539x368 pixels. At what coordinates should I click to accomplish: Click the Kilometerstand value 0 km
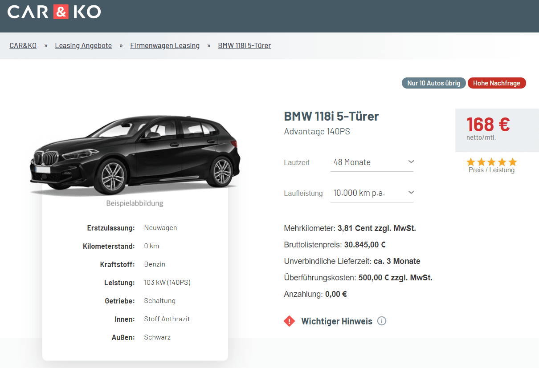pos(151,246)
